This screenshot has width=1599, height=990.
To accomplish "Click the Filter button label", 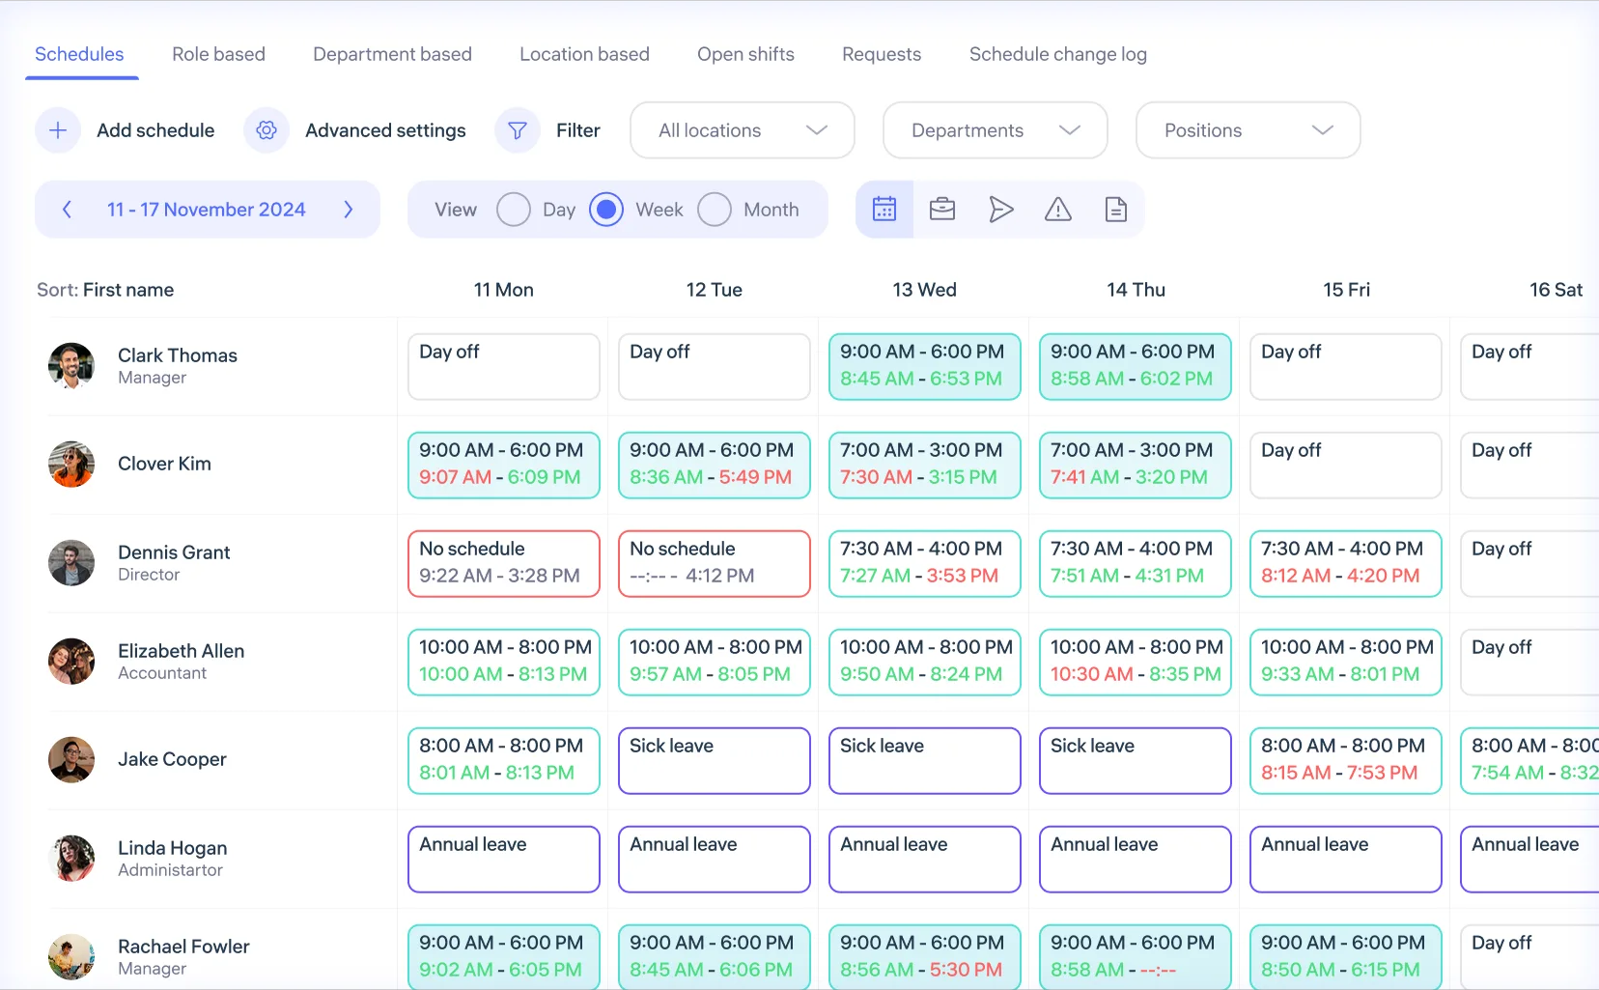I will (578, 130).
